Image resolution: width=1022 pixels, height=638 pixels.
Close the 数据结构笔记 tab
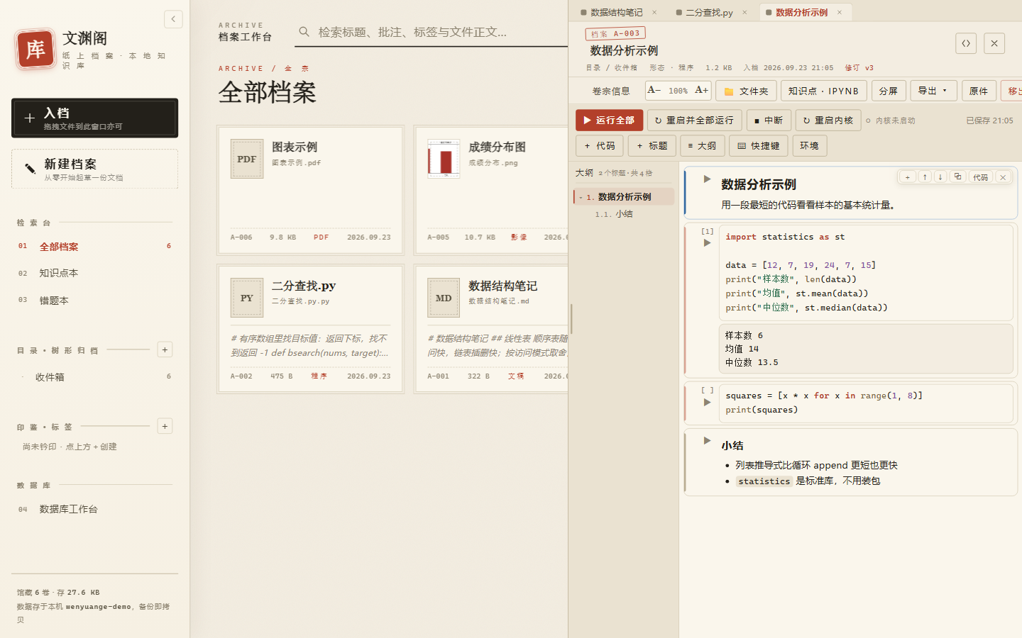click(654, 12)
